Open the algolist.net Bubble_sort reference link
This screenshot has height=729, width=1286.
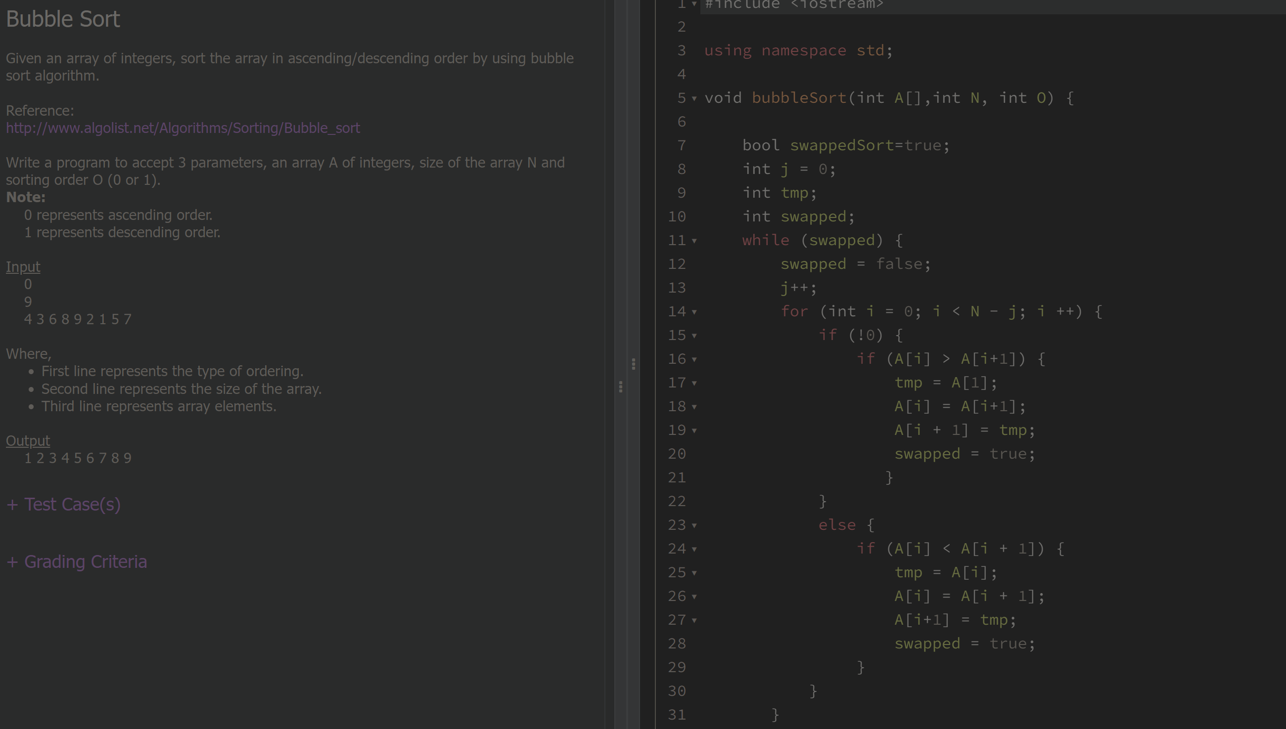point(183,128)
